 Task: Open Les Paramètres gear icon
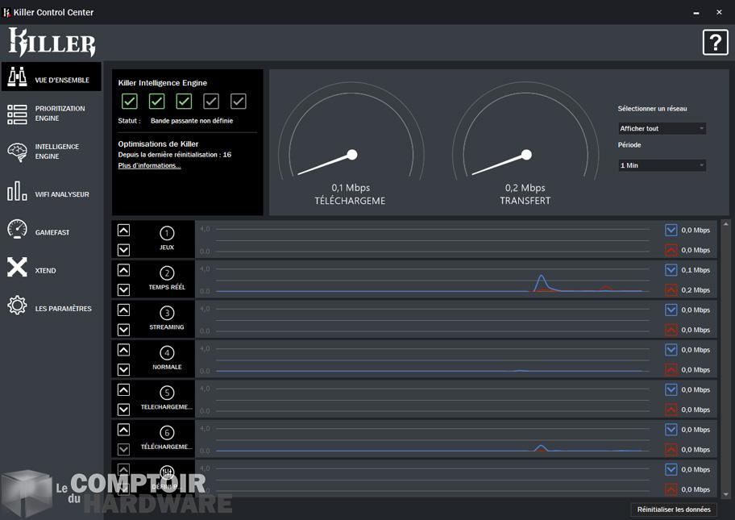17,306
